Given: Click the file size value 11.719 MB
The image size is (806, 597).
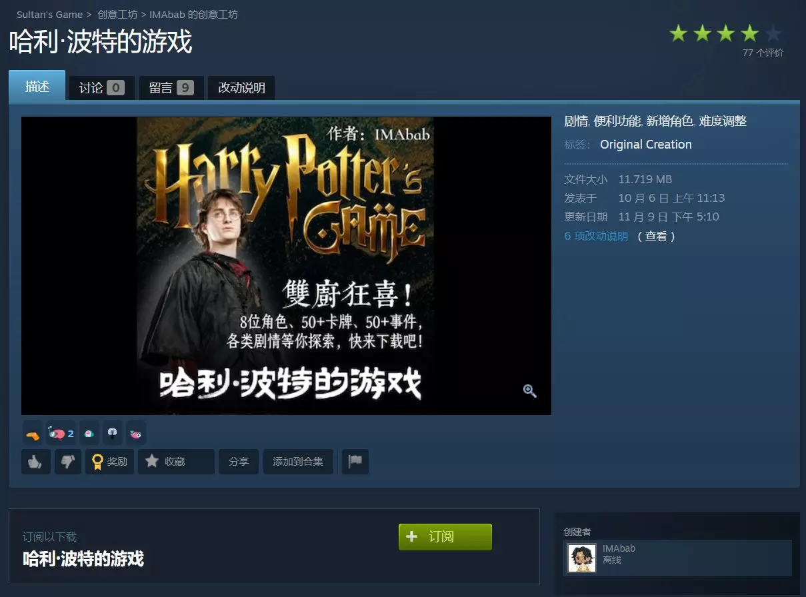Looking at the screenshot, I should click(x=645, y=179).
